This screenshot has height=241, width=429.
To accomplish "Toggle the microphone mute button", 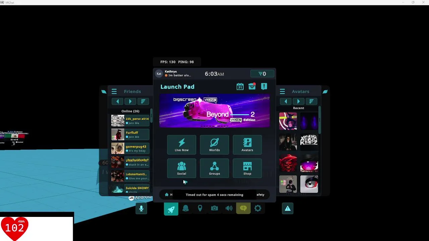I will click(x=141, y=209).
